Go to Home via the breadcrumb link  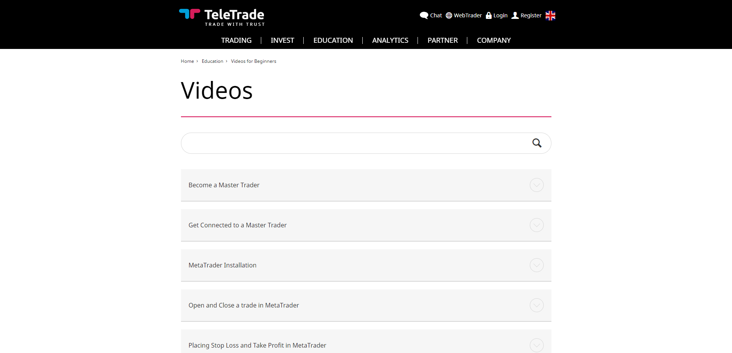coord(187,61)
